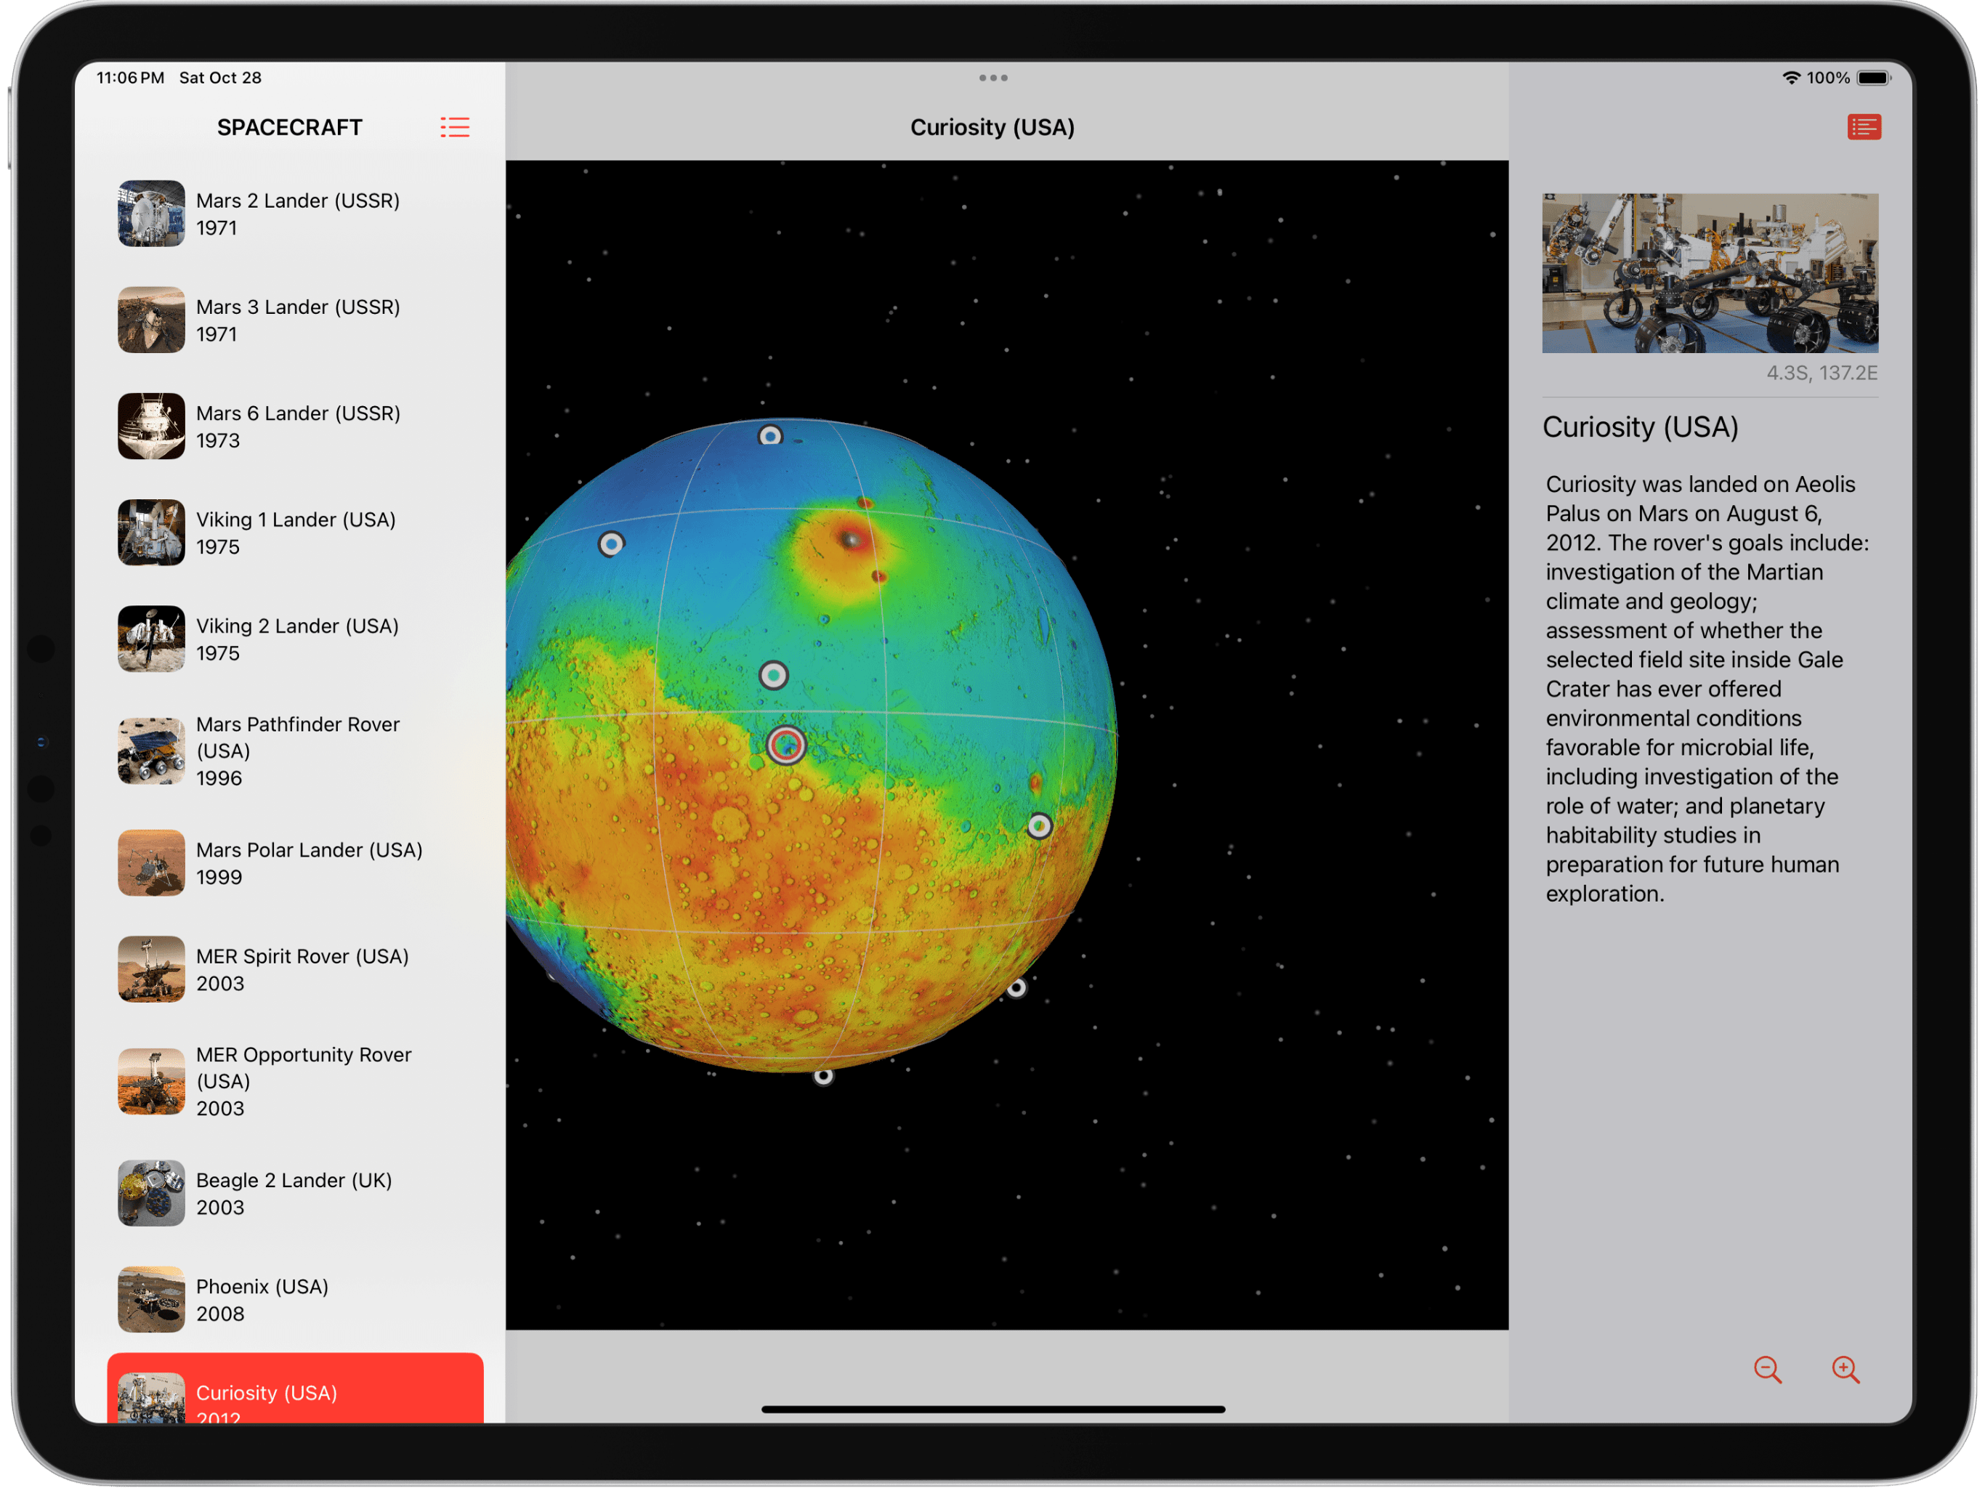Viewport: 1985px width, 1488px height.
Task: Tap the three-dot multitasking indicator
Action: click(x=992, y=78)
